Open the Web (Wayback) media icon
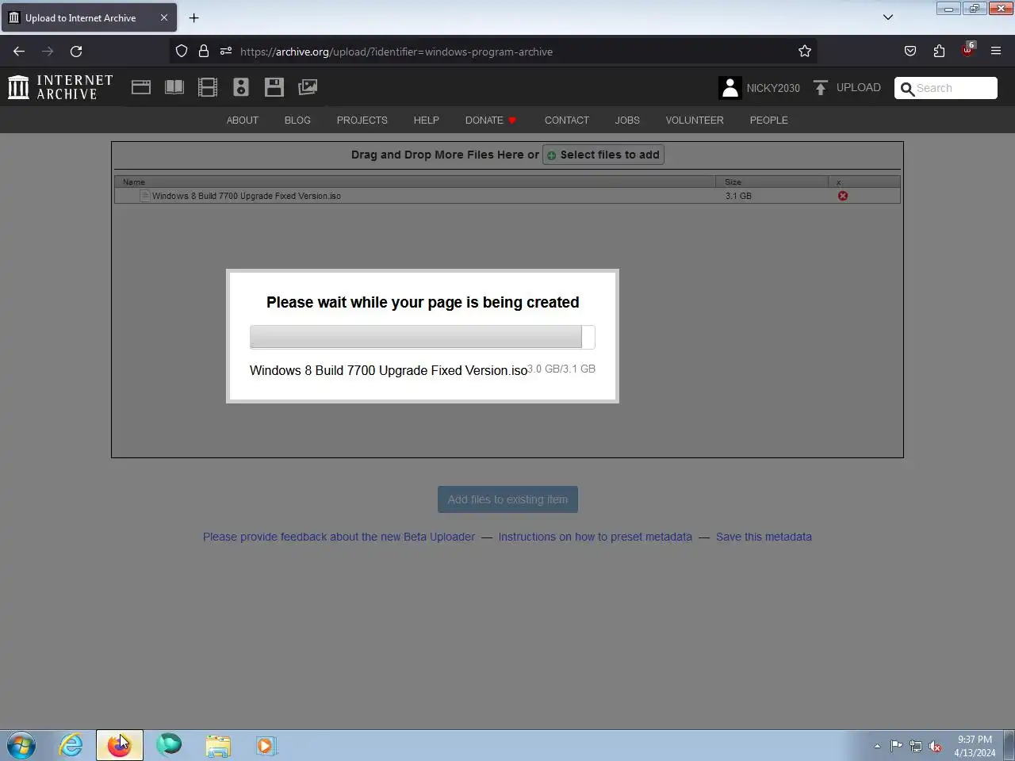Viewport: 1015px width, 761px height. pos(141,87)
